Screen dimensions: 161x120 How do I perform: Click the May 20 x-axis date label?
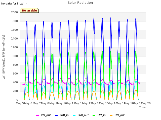(146, 103)
